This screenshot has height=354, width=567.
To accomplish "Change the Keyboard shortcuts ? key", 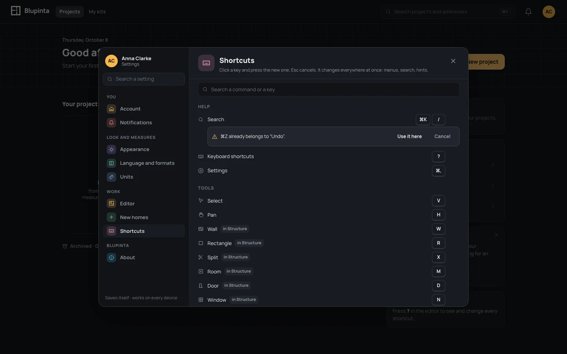I will point(439,157).
